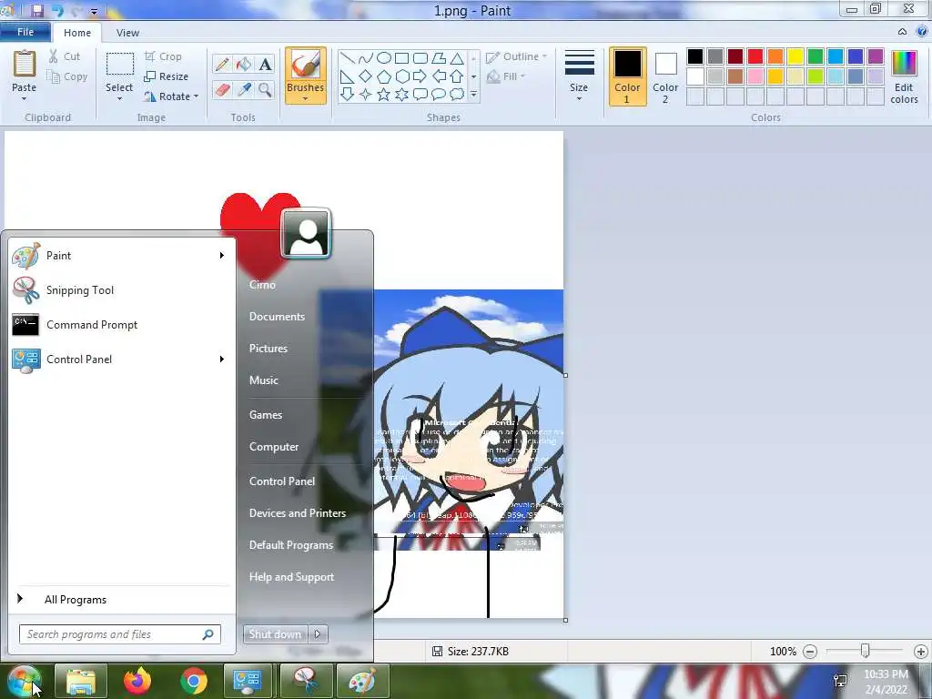Select the Pencil tool
The image size is (932, 699).
222,65
